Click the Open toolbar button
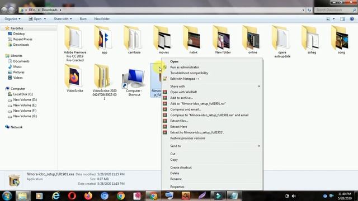The height and width of the screenshot is (201, 358). point(35,18)
